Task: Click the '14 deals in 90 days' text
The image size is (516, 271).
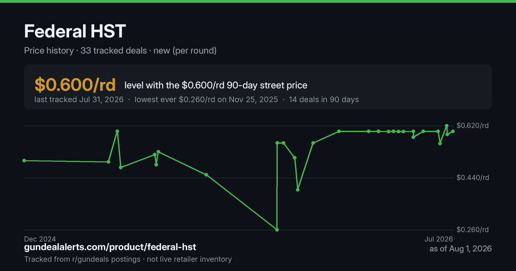Action: [x=323, y=100]
